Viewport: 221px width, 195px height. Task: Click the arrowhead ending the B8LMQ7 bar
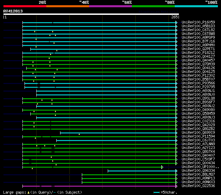click(176, 175)
